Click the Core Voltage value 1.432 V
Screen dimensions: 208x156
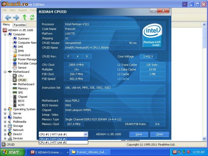tap(148, 56)
